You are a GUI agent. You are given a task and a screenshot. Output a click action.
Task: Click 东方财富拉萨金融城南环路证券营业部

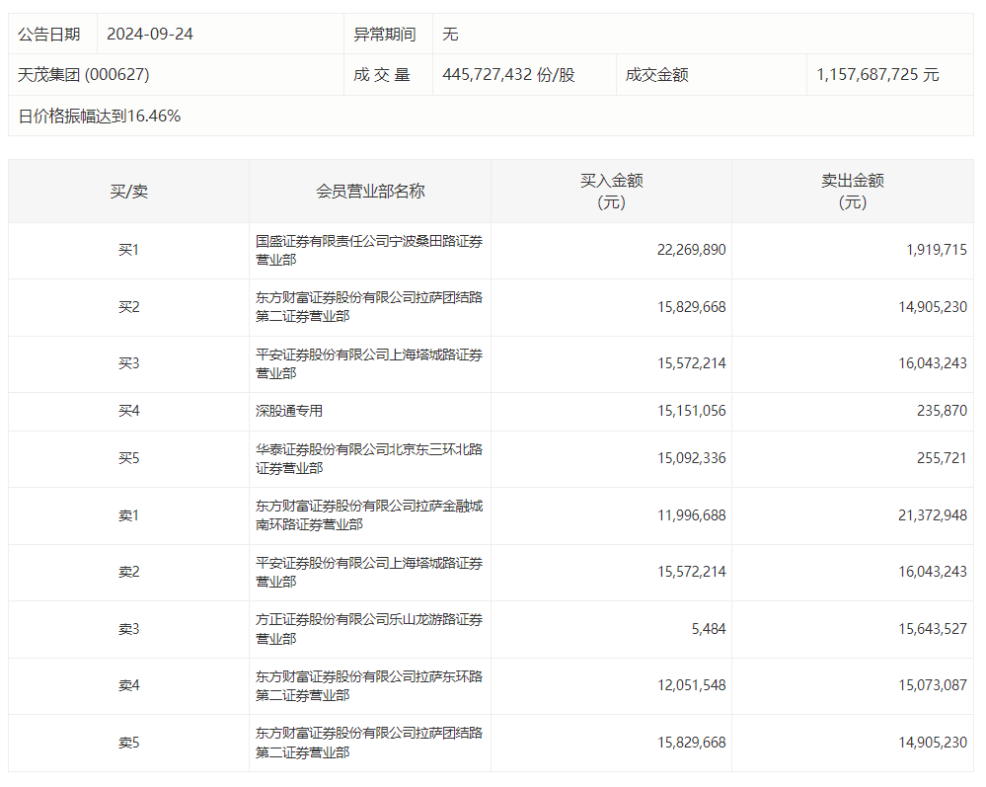369,515
